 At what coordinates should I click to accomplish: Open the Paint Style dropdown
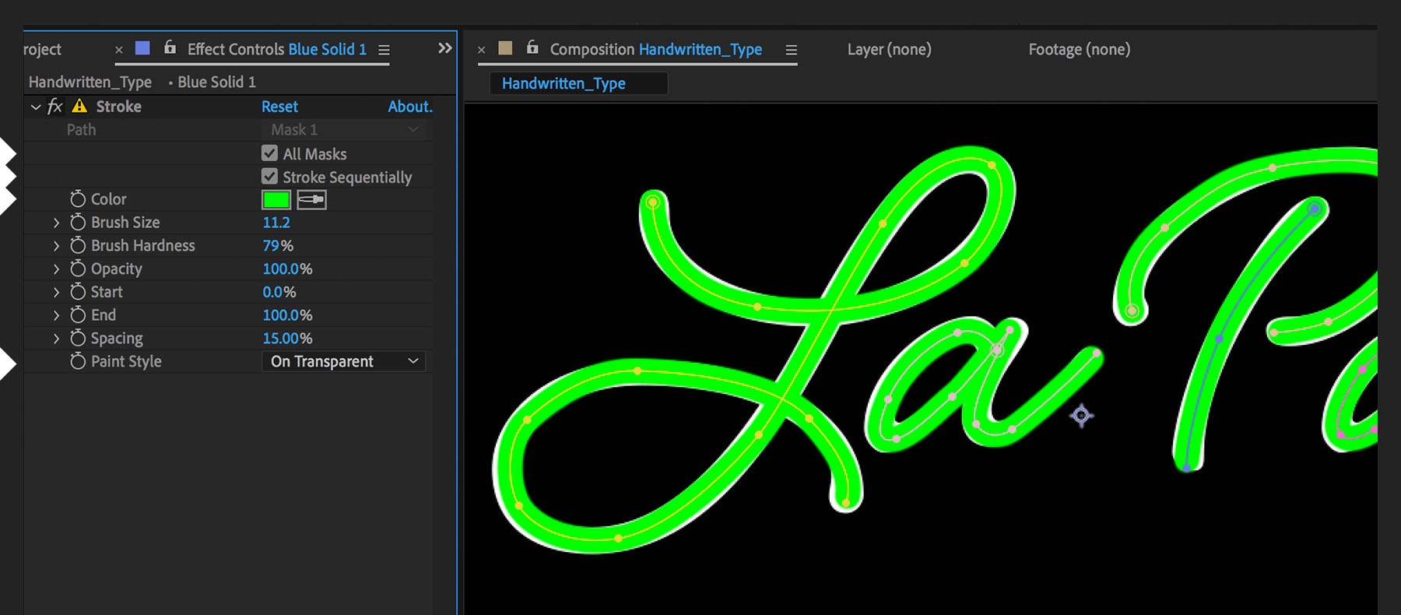[x=344, y=361]
